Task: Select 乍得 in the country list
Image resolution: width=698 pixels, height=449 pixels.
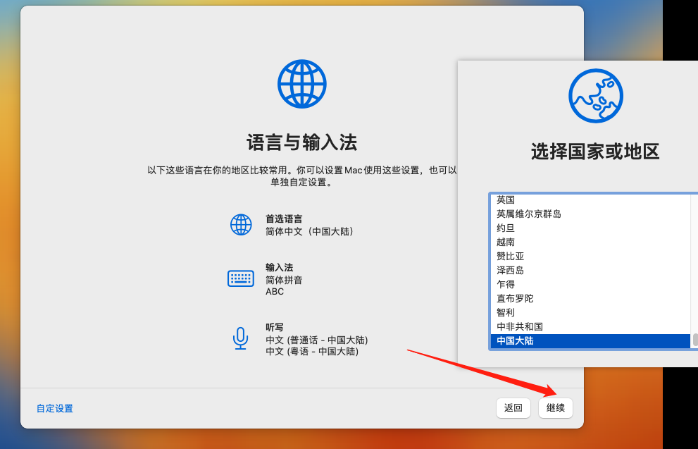Action: pyautogui.click(x=506, y=284)
